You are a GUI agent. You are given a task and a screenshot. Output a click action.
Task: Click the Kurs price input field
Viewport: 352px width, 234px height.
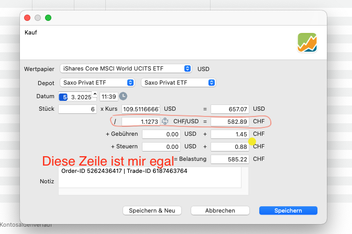(x=140, y=109)
